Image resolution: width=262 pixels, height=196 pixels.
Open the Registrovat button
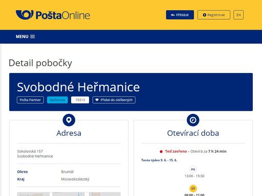click(x=214, y=15)
